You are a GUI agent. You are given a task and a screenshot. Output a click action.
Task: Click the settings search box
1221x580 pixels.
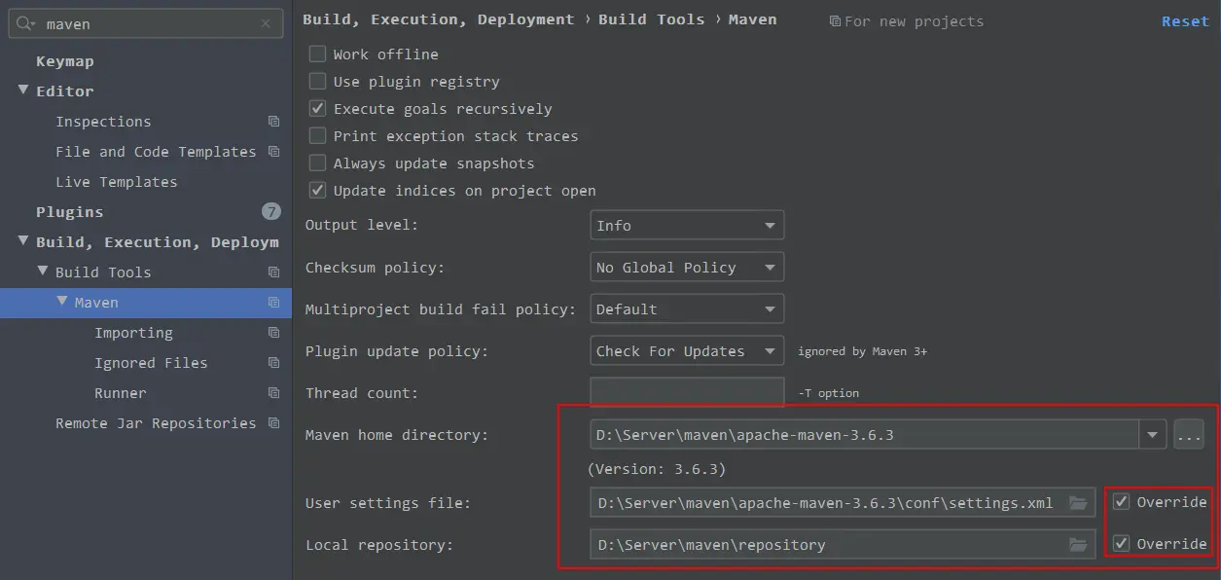tap(146, 23)
